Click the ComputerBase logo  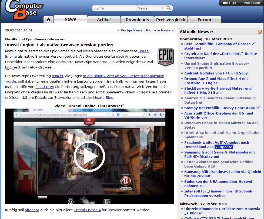(x=24, y=10)
